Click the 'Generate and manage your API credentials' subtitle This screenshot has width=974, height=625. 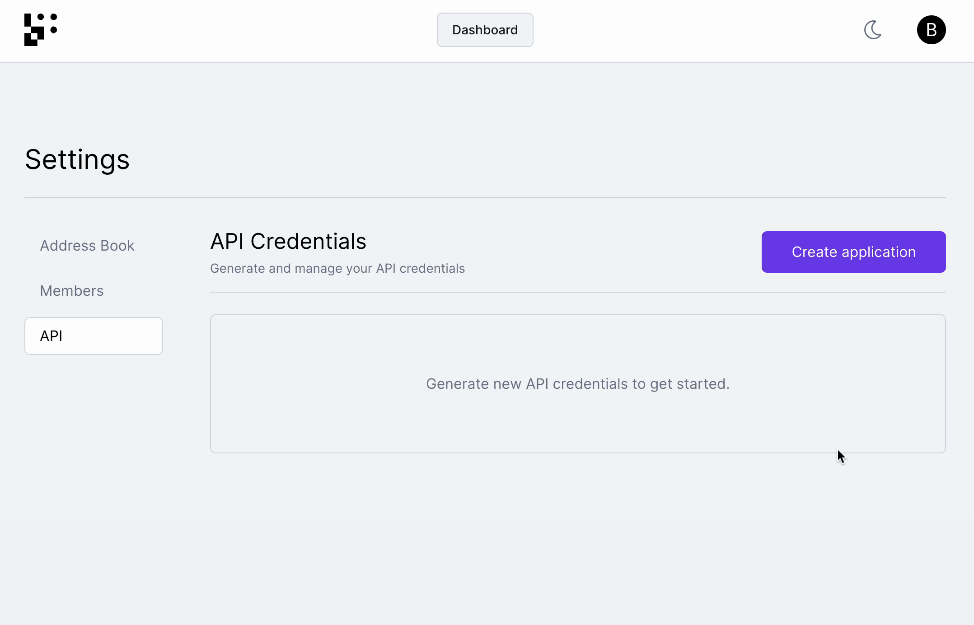[337, 268]
